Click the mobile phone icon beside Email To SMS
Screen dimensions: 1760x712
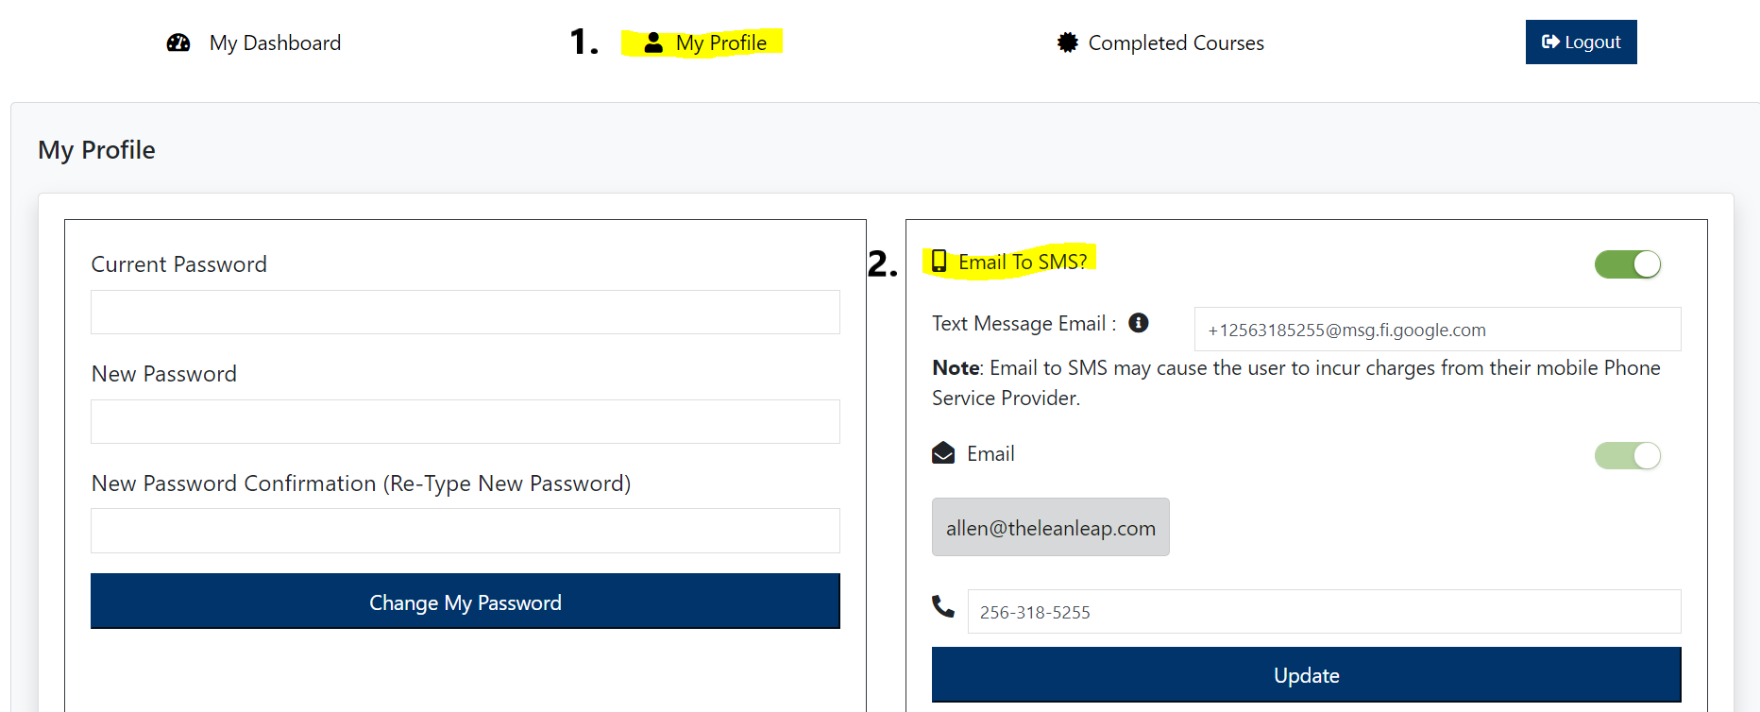[939, 262]
